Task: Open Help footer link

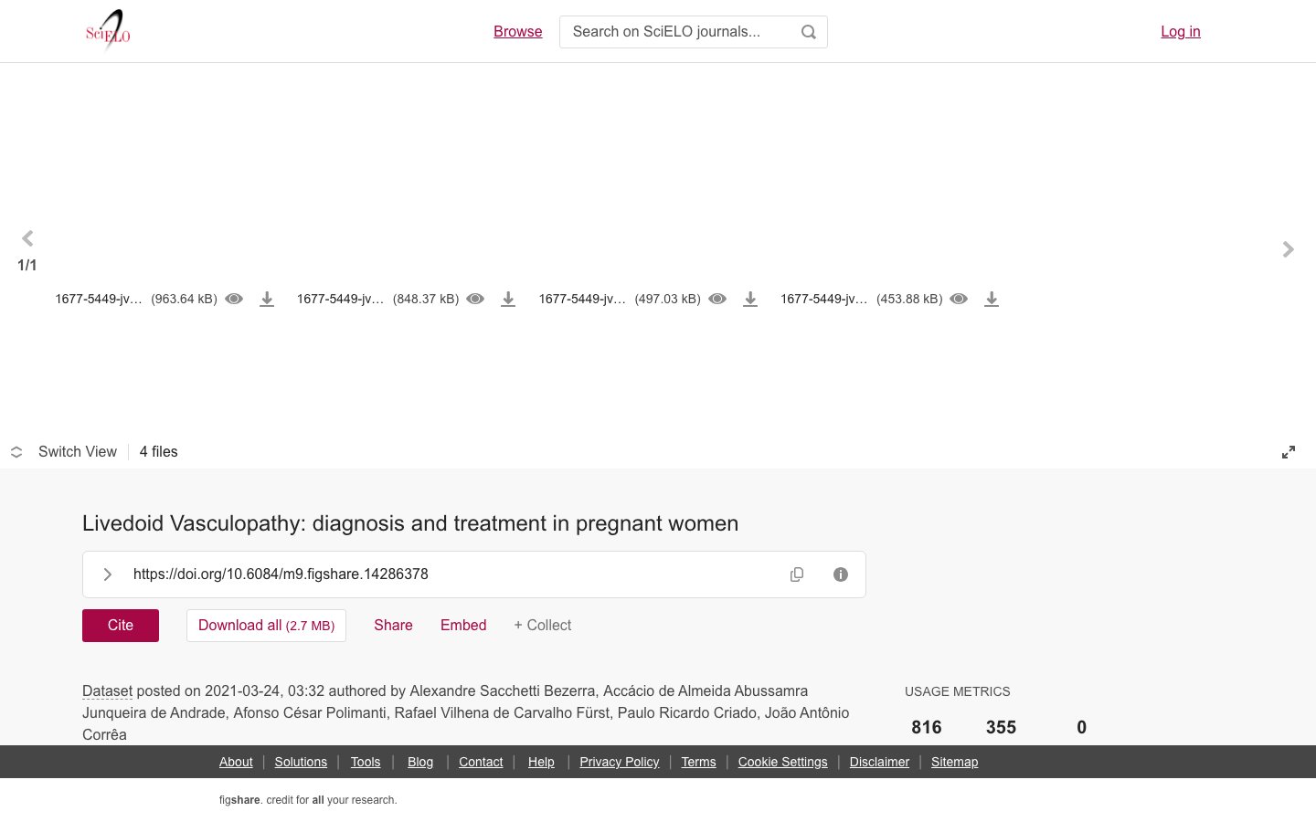Action: [x=541, y=762]
